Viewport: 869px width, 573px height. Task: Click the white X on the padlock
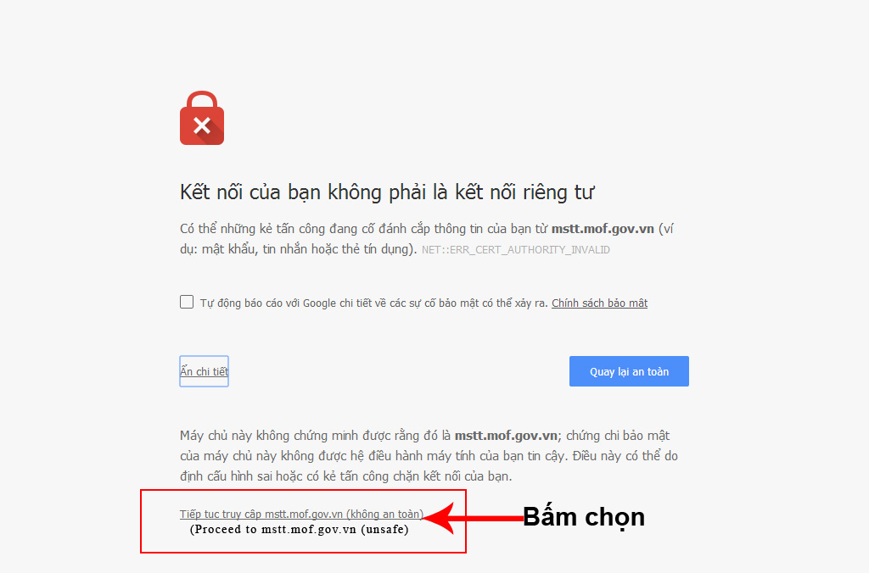point(202,125)
